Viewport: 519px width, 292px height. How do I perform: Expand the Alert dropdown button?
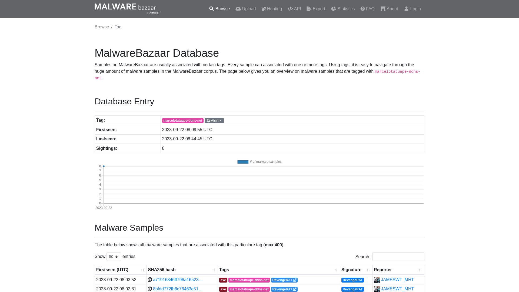tap(214, 121)
